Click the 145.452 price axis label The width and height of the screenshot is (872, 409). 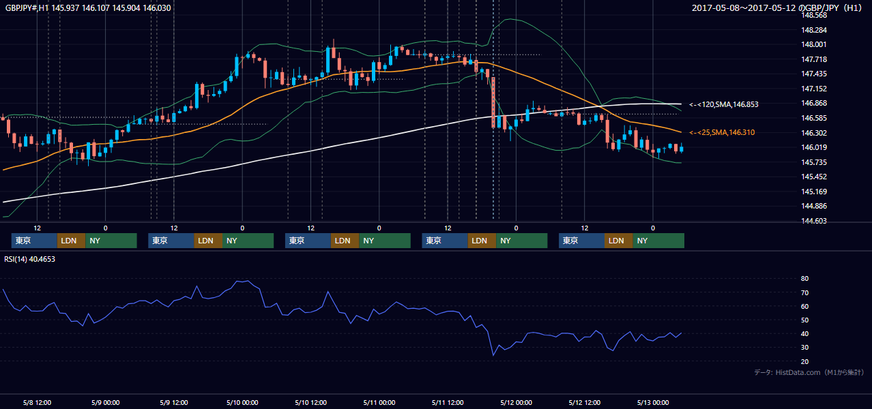tap(813, 177)
